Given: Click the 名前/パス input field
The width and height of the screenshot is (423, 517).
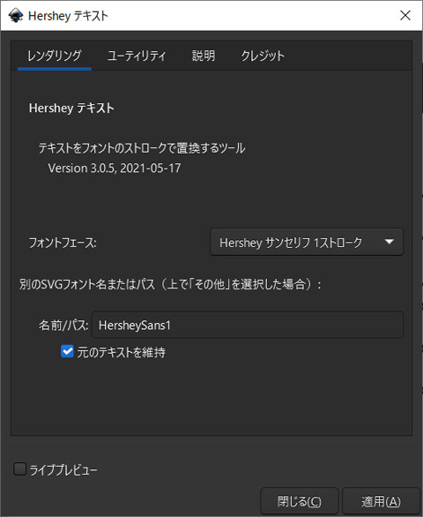Looking at the screenshot, I should pyautogui.click(x=248, y=325).
